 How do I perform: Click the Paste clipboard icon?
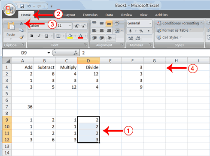click(11, 26)
